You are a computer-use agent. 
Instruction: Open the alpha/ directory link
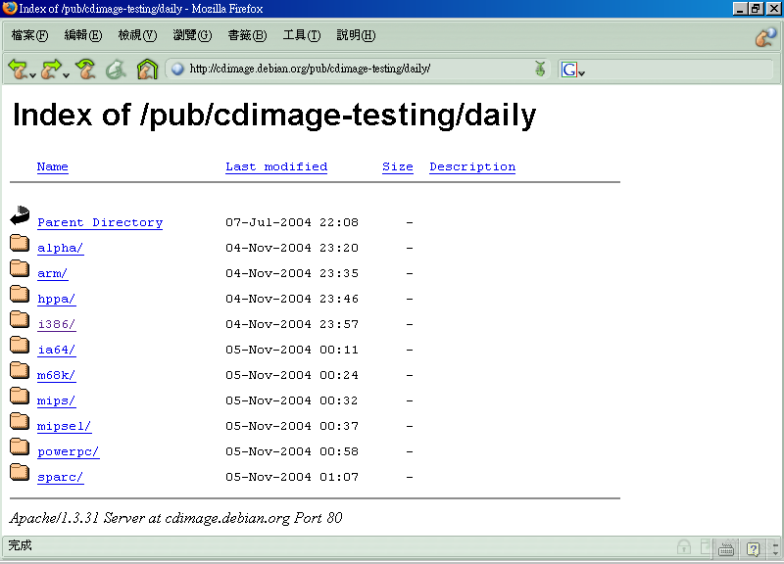point(60,248)
